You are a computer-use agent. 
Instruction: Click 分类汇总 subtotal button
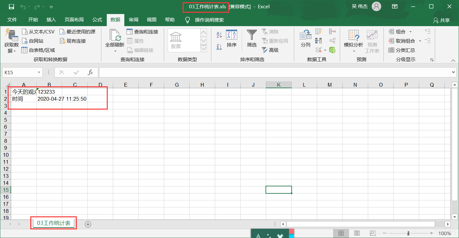click(402, 50)
